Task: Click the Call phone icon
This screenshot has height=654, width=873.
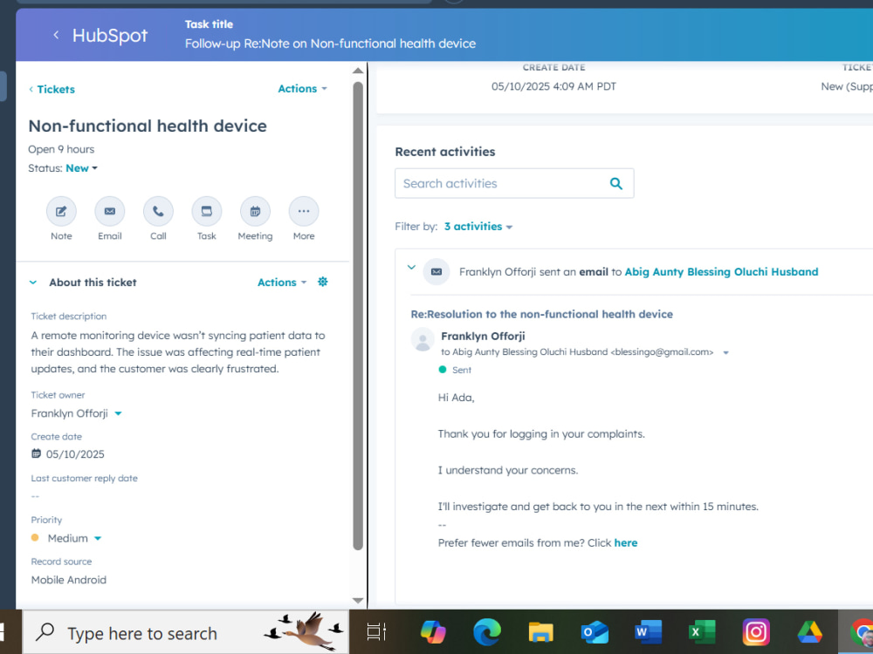Action: pyautogui.click(x=158, y=211)
